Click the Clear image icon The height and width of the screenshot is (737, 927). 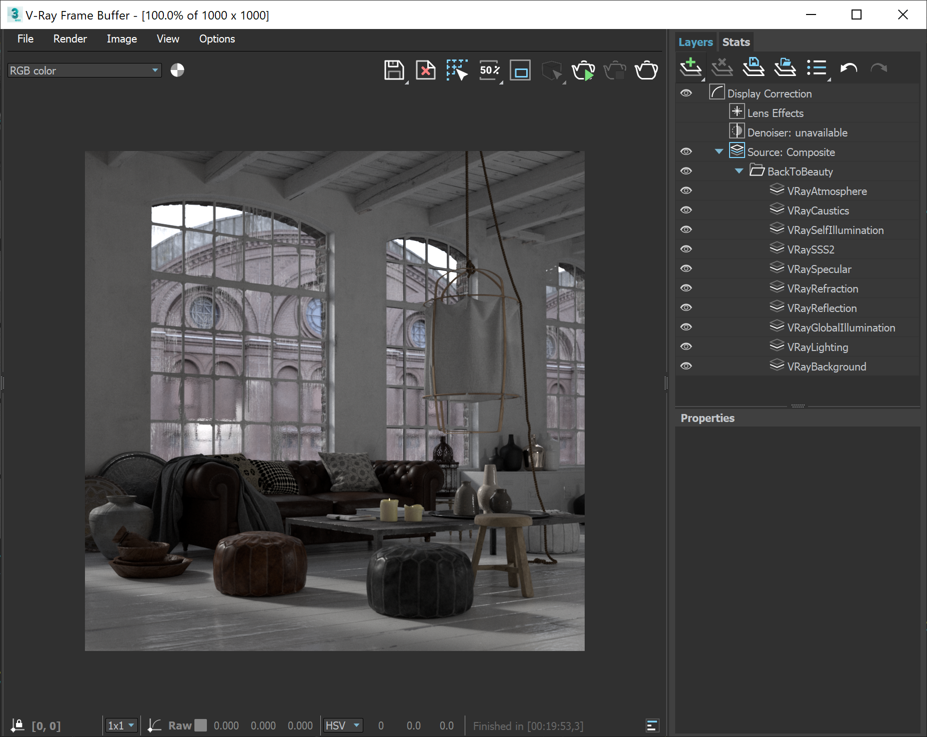click(x=425, y=70)
